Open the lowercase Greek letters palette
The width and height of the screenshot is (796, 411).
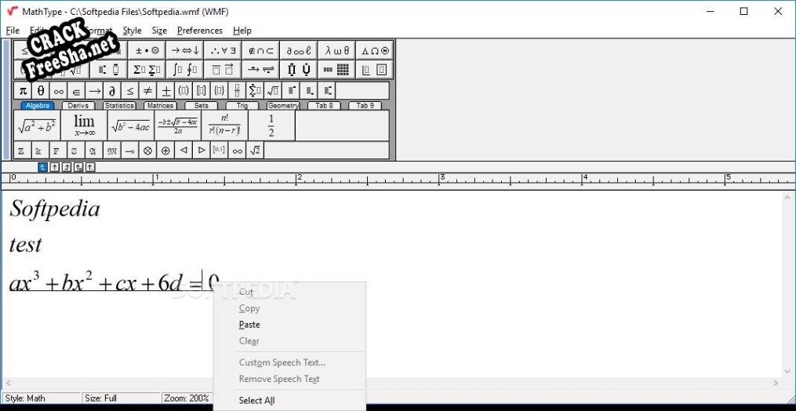pos(338,50)
